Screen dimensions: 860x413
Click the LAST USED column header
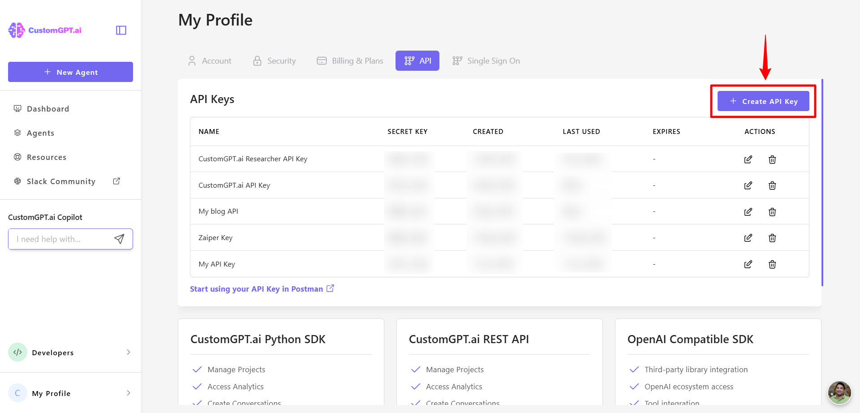581,132
